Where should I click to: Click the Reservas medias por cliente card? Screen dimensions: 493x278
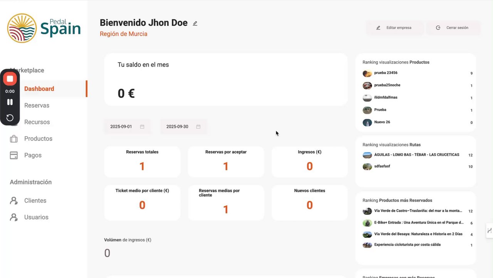pyautogui.click(x=226, y=203)
